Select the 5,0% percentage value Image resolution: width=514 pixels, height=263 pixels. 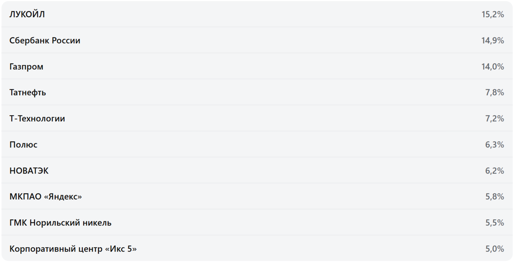(494, 249)
